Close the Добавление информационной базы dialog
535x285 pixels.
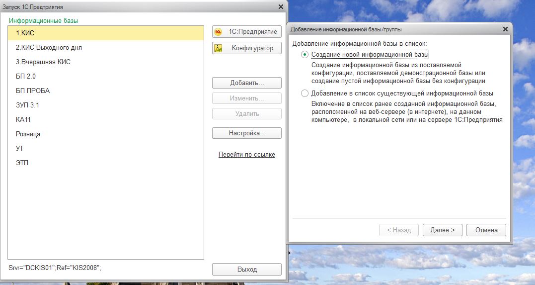click(x=505, y=29)
